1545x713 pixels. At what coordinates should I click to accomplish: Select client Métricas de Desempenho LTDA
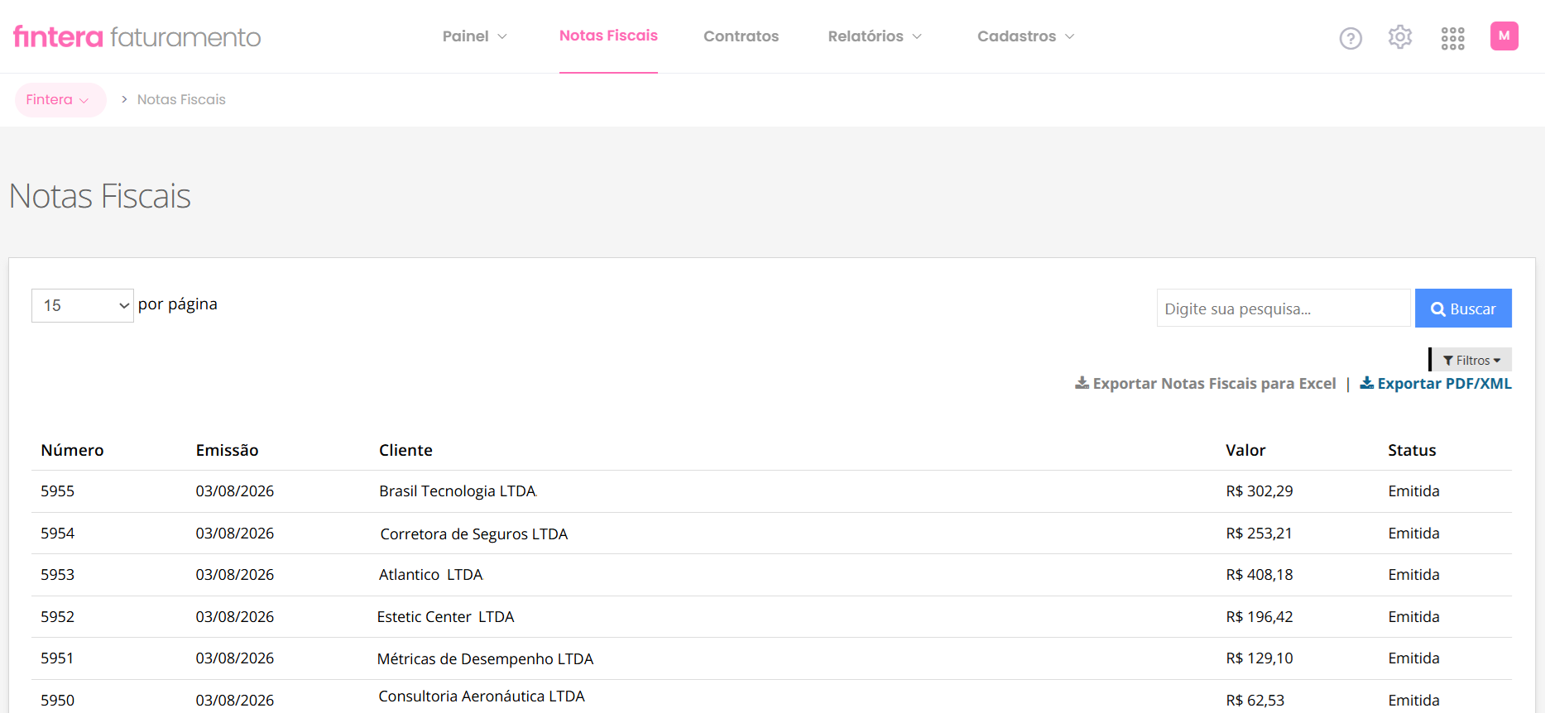pyautogui.click(x=485, y=659)
